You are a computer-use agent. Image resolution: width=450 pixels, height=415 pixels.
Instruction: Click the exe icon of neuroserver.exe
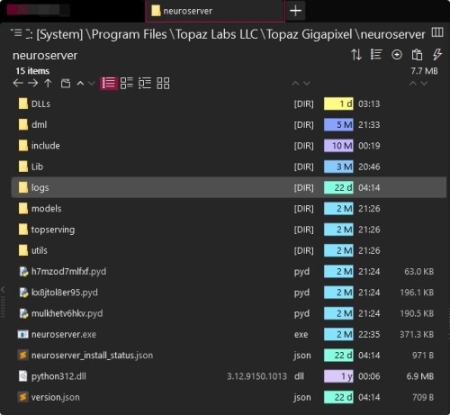(x=23, y=334)
